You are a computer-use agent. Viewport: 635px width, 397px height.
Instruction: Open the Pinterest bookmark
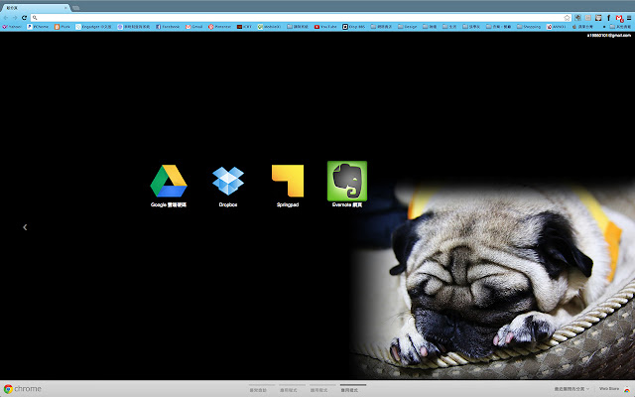219,27
